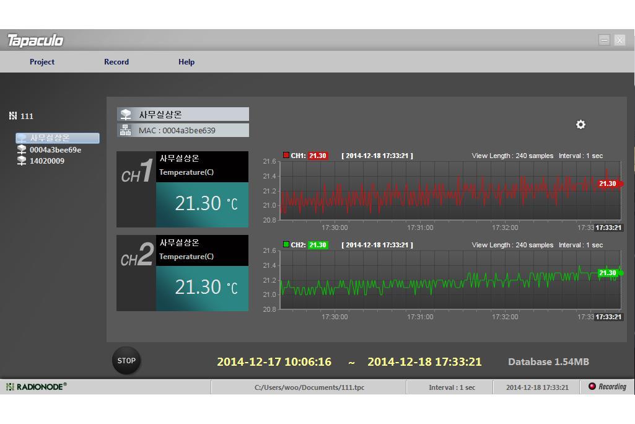Click the CH1 graph 17:33:21 time label
Viewport: 635px width, 424px height.
coord(609,227)
